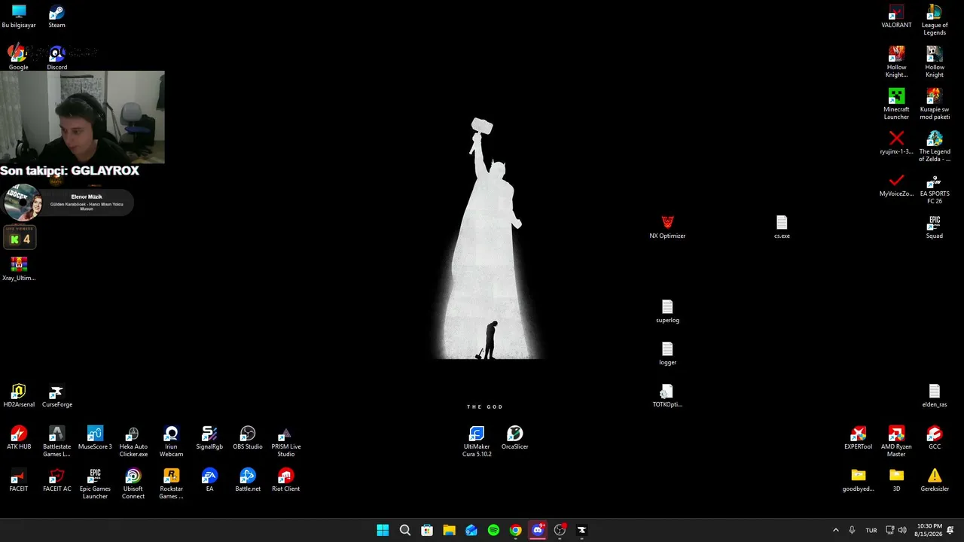Click the TUR input language indicator
Viewport: 964px width, 542px height.
coord(871,530)
